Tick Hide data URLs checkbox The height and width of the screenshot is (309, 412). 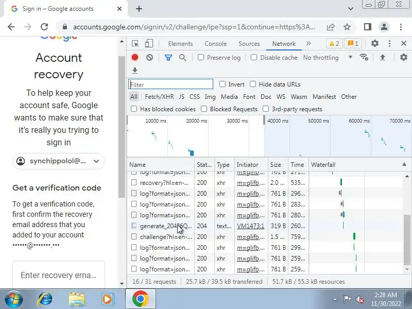[x=253, y=84]
